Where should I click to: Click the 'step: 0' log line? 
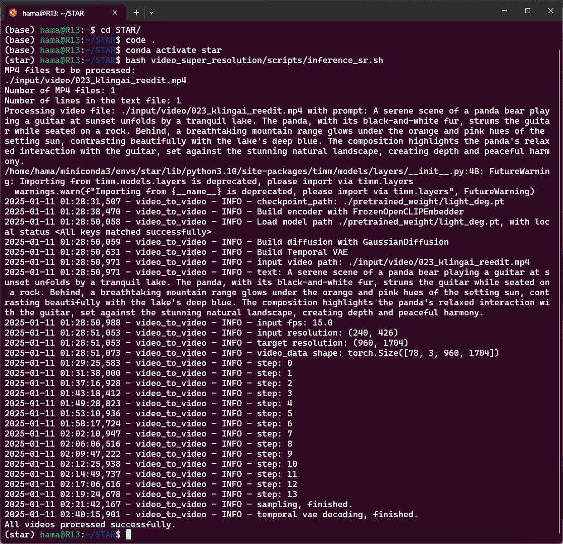pos(148,363)
